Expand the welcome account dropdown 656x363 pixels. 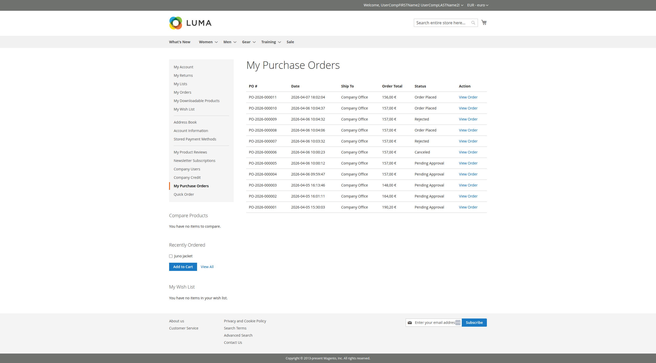coord(462,5)
